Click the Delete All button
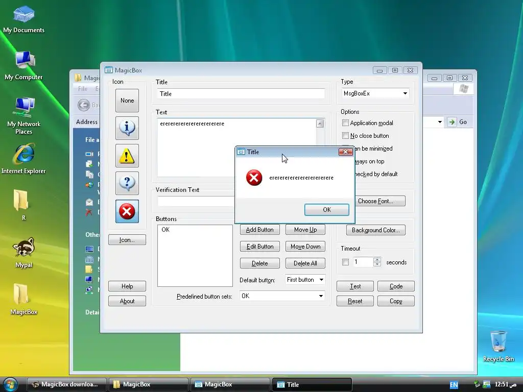The image size is (523, 392). point(305,263)
